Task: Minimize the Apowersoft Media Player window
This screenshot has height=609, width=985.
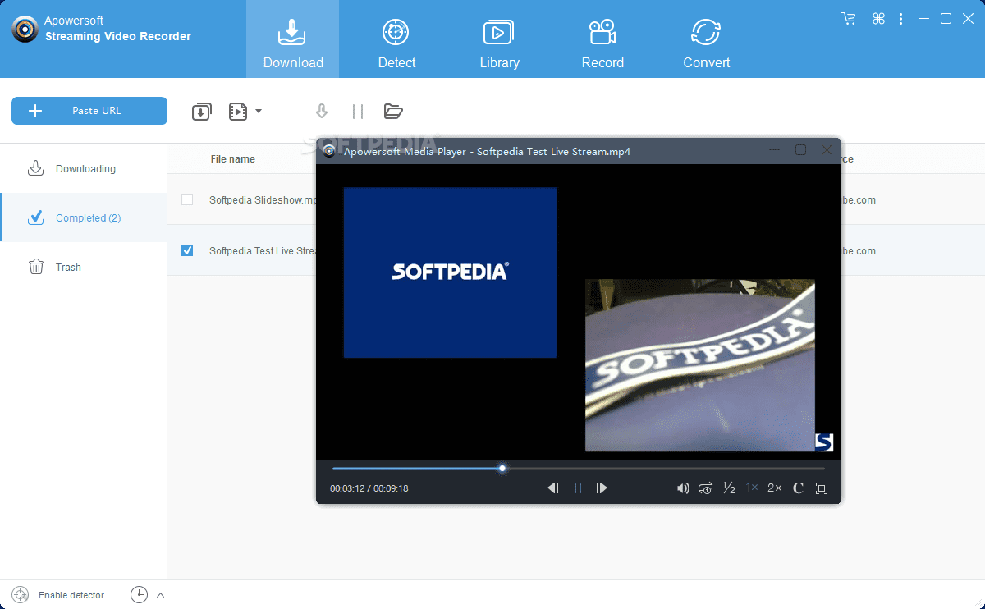Action: (774, 150)
